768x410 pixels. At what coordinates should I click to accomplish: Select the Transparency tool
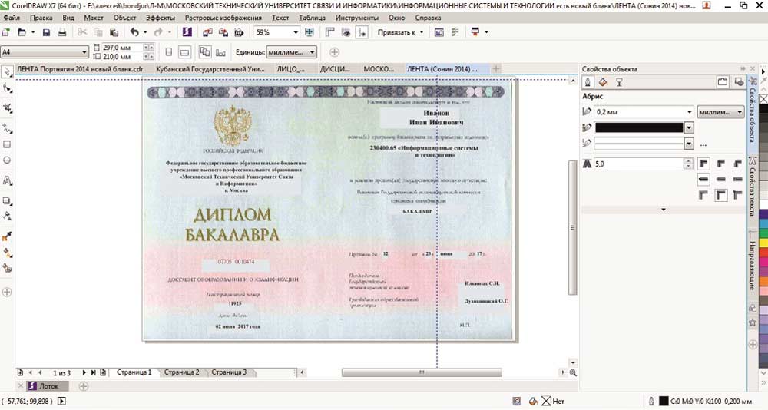point(8,216)
